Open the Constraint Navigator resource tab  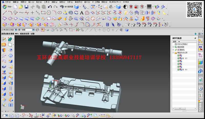tap(200, 48)
